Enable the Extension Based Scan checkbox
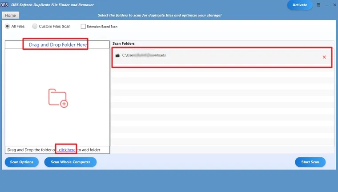 pyautogui.click(x=83, y=27)
